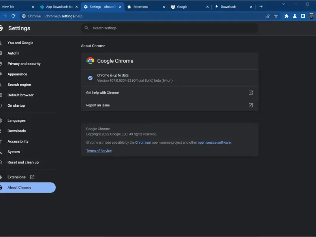This screenshot has height=237, width=316.
Task: Close the Settings - About Chrome tab
Action: (120, 7)
